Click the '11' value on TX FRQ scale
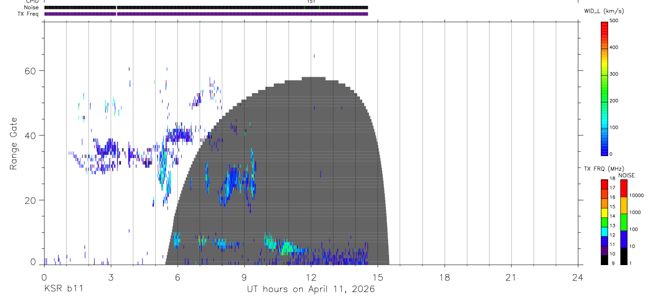The width and height of the screenshot is (650, 300). 612,244
